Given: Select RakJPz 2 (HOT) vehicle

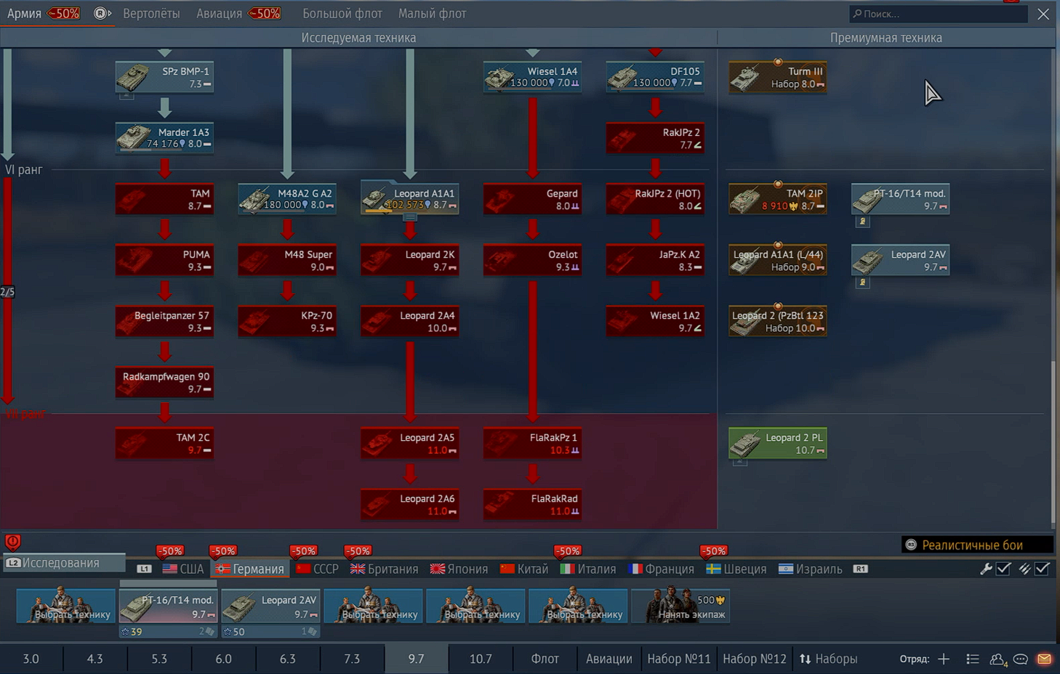Looking at the screenshot, I should coord(655,199).
